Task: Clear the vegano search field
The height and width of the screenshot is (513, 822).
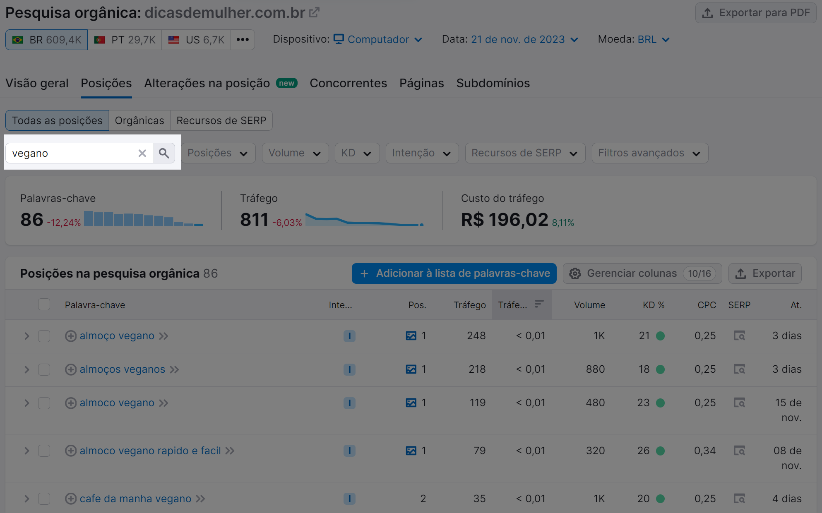Action: tap(142, 153)
